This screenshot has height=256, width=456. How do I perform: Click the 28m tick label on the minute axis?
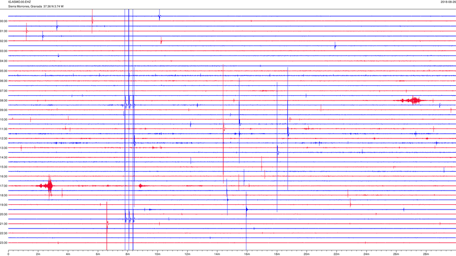coord(426,254)
